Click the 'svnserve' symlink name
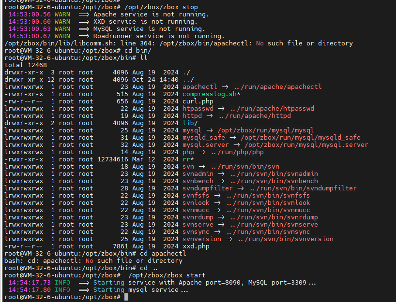 (198, 225)
